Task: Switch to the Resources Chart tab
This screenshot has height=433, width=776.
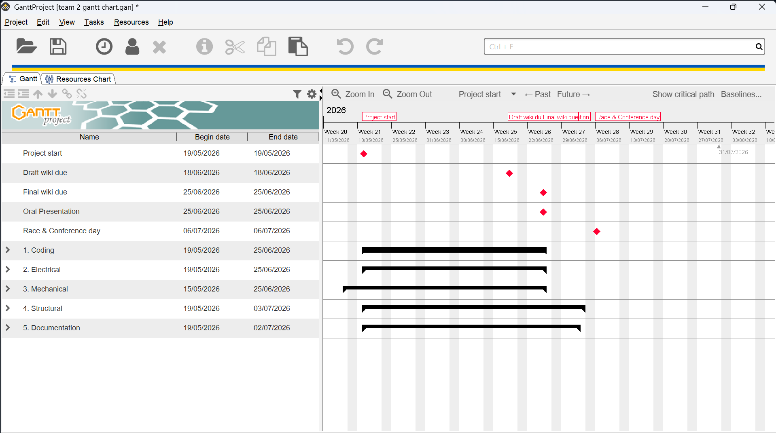Action: 78,79
